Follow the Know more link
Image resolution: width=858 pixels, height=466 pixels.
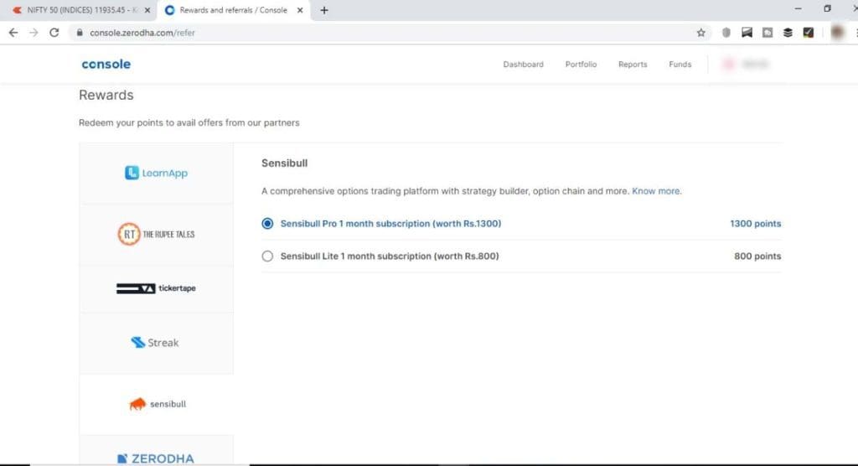coord(657,191)
